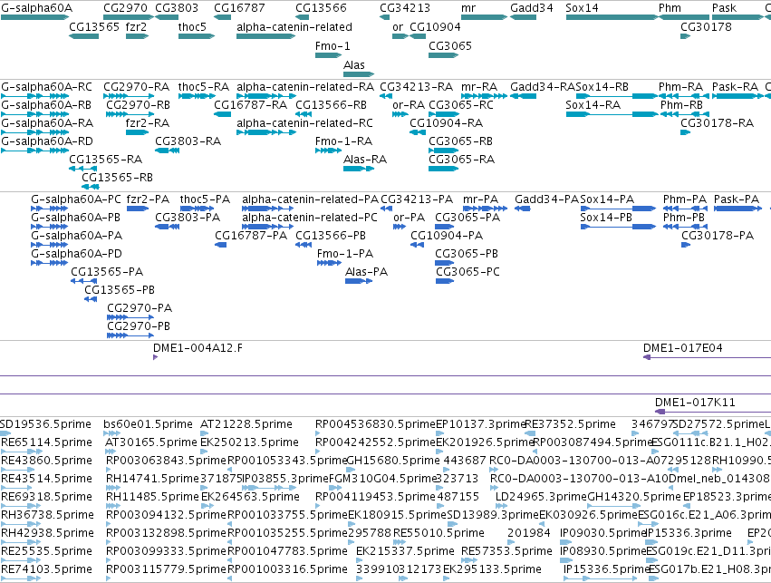Click the CG3803-RA transcript label

[188, 141]
